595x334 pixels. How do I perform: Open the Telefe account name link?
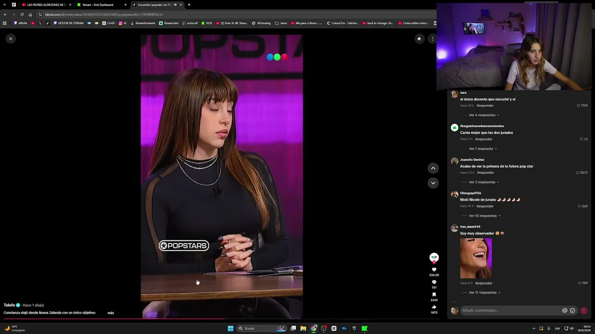[x=9, y=305]
